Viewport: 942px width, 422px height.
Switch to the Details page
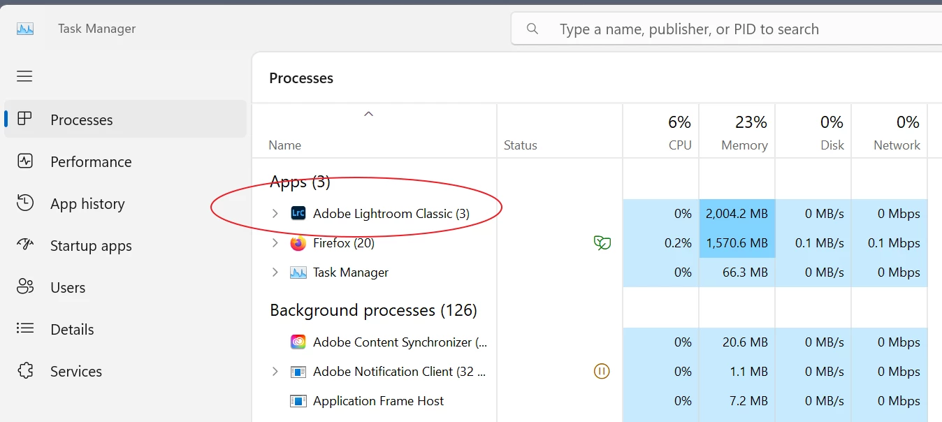(x=126, y=329)
